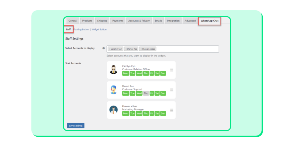Toggle Sat for Carolyn Cyn

tap(157, 73)
